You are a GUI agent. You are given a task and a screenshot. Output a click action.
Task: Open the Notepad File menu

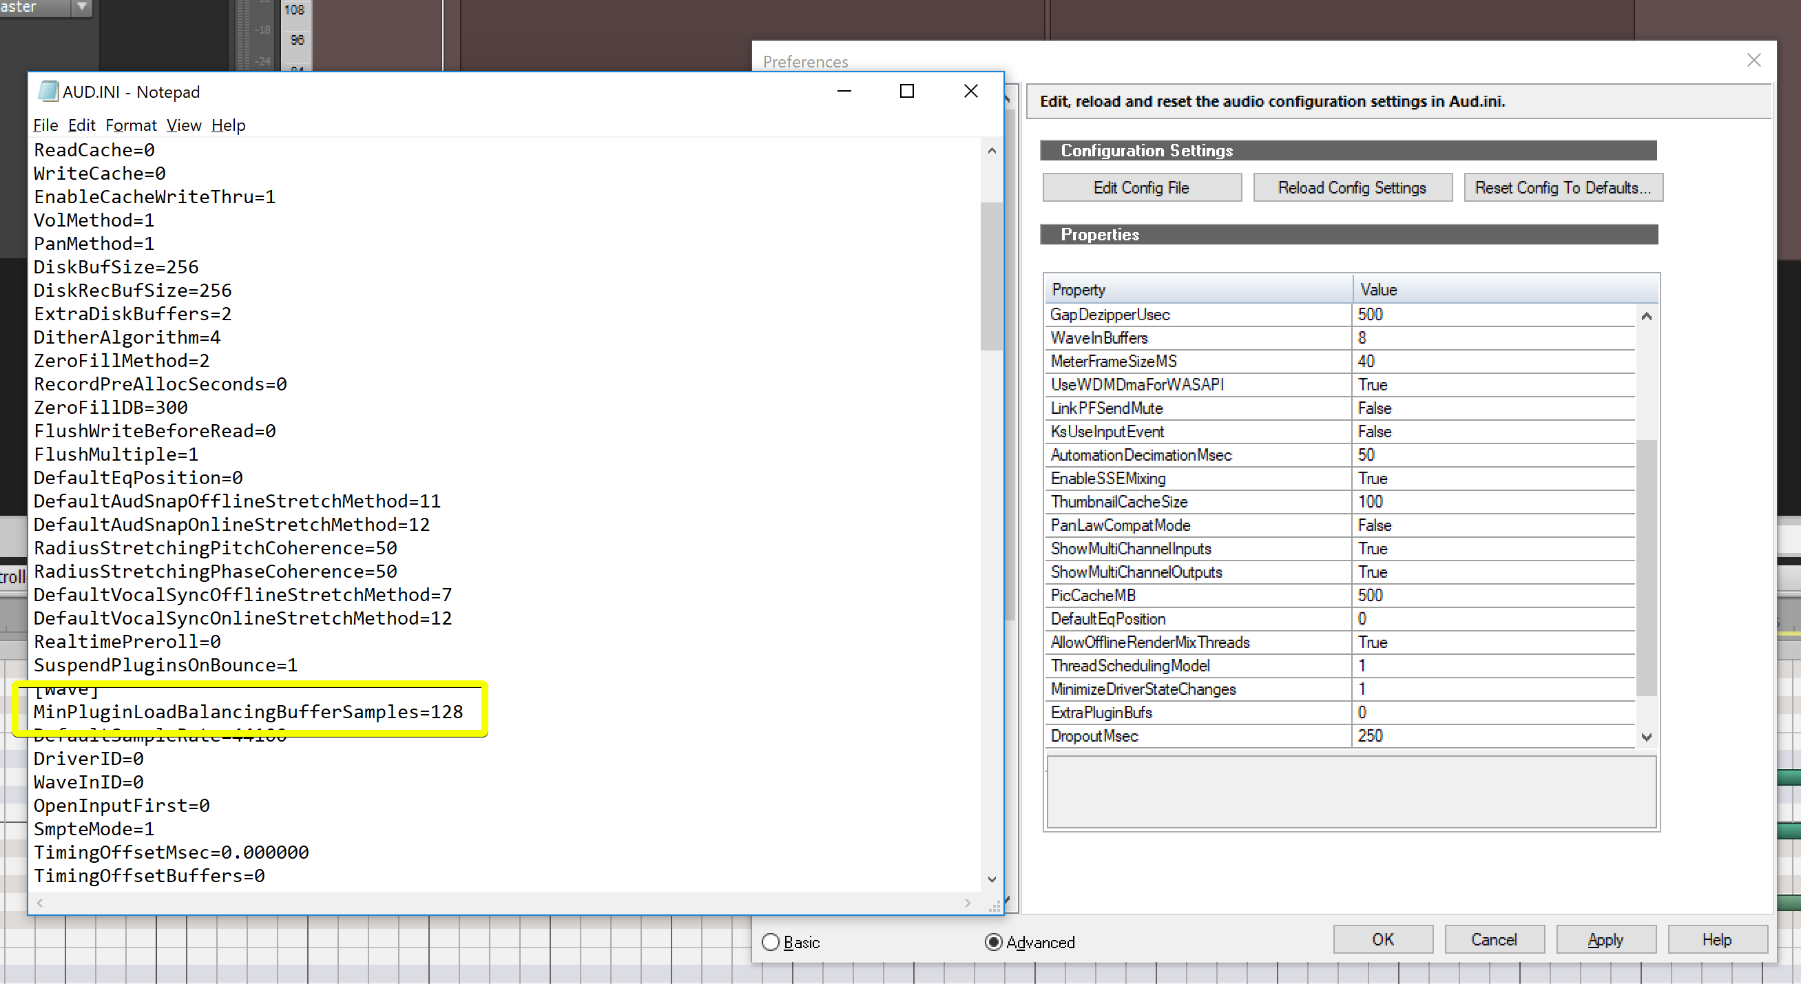pos(45,125)
